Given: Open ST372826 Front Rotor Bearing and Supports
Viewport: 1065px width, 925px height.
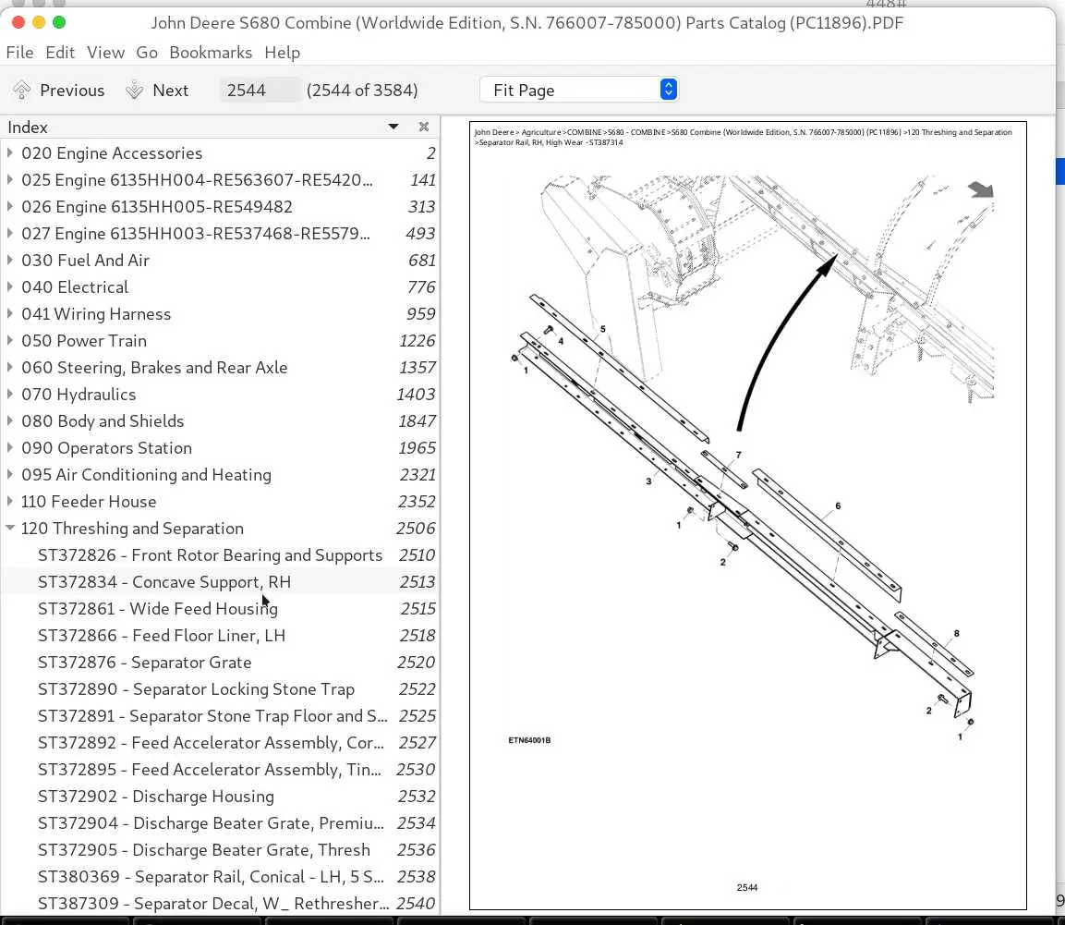Looking at the screenshot, I should 220,555.
